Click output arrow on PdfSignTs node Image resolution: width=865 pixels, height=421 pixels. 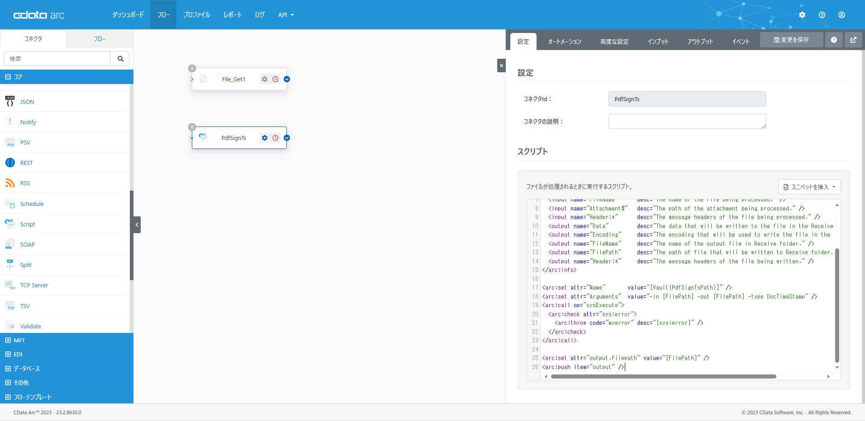(287, 138)
